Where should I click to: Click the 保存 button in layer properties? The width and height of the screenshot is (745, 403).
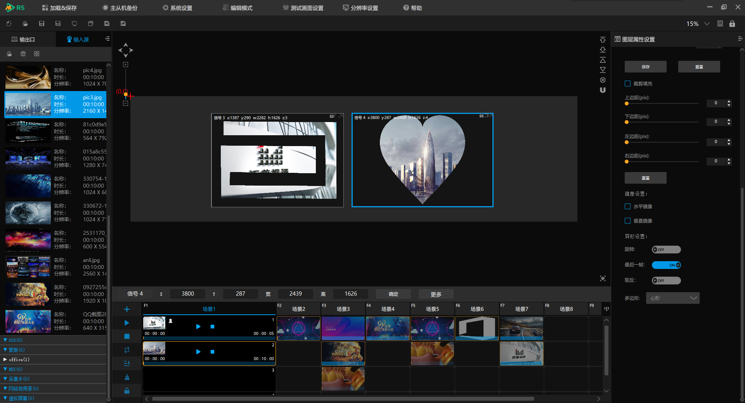point(646,67)
